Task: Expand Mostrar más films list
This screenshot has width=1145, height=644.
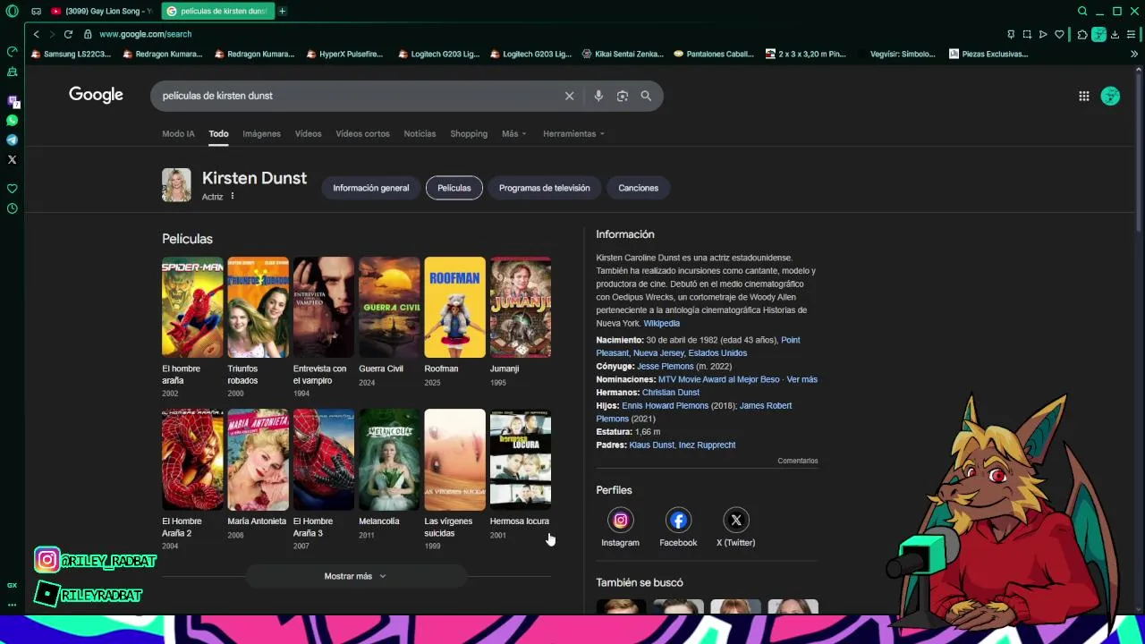Action: (x=355, y=576)
